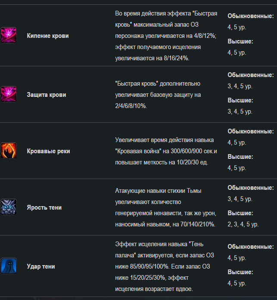Click Обыкновенные label in Удар тени row
The height and width of the screenshot is (300, 277).
pyautogui.click(x=251, y=247)
